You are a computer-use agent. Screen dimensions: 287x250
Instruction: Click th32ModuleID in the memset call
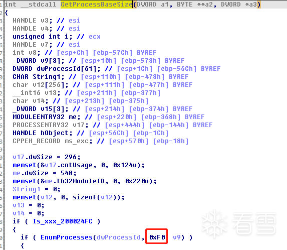coord(81,181)
